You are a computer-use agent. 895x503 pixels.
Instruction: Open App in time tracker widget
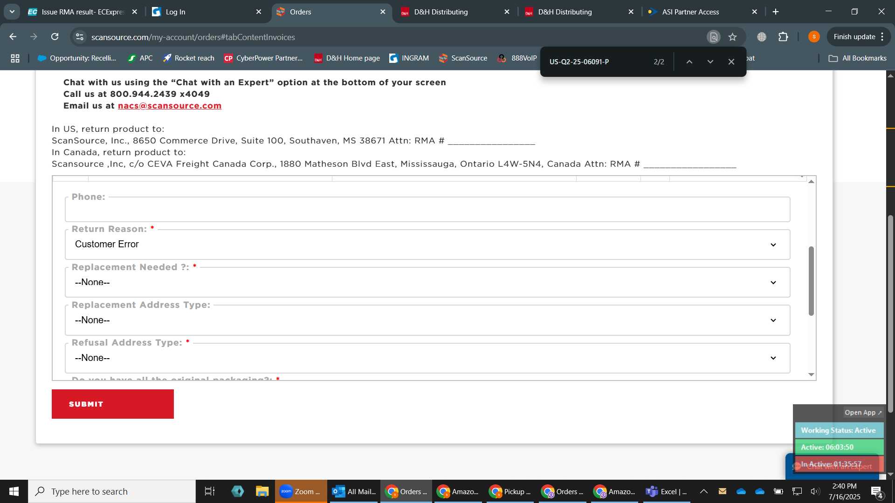pos(863,413)
